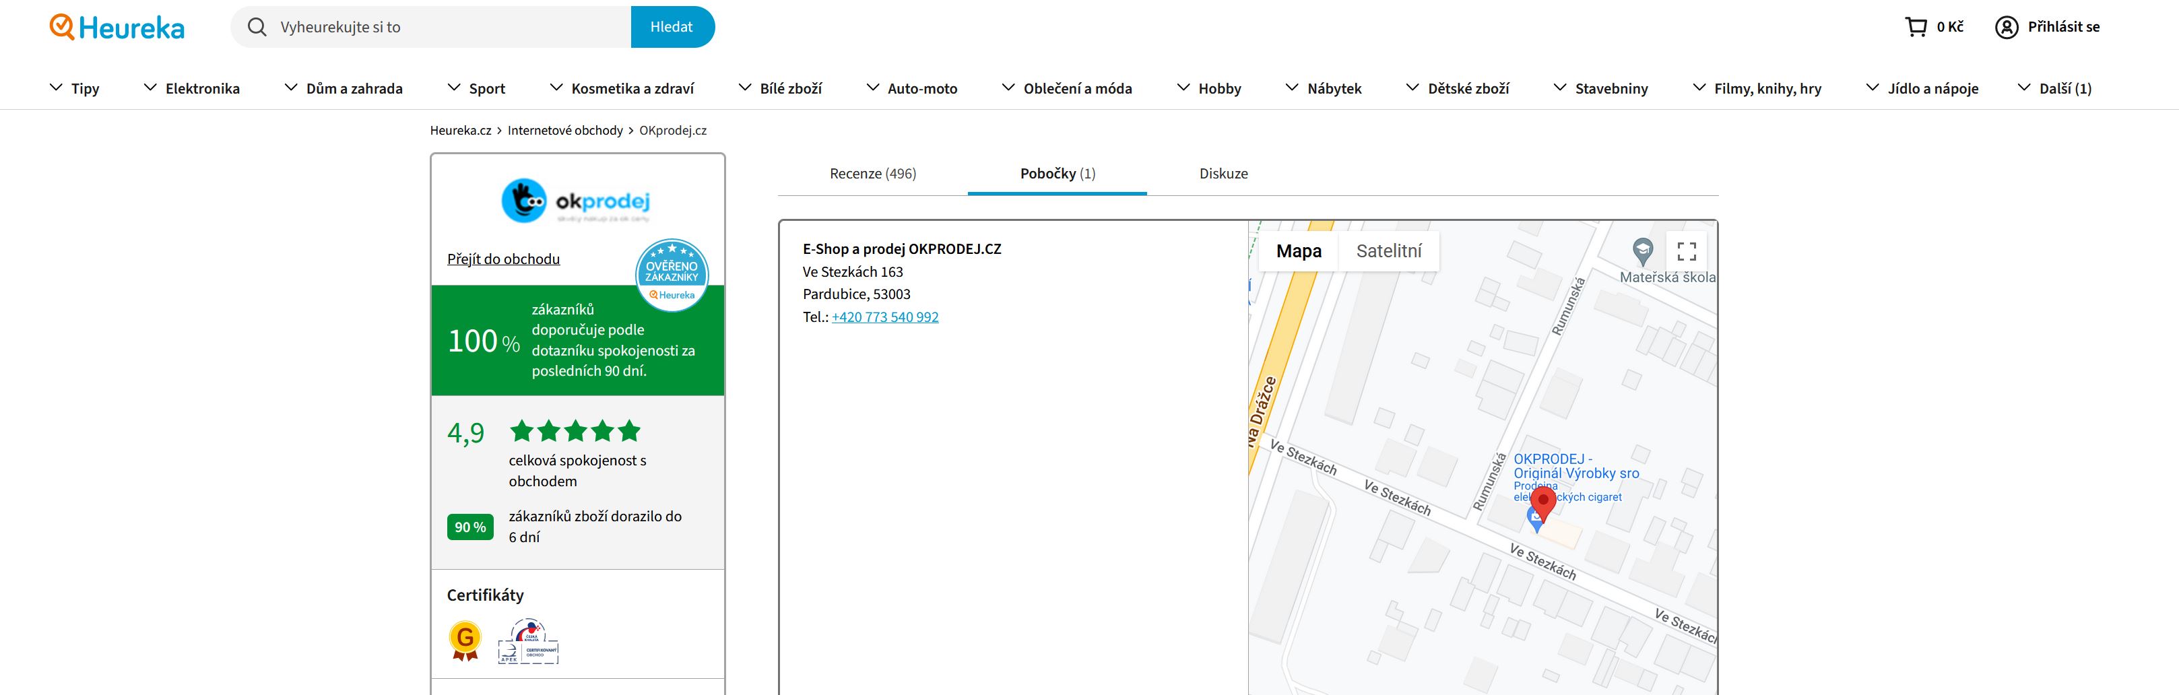Open the Jídlo a nápoje menu
Viewport: 2179px width, 695px height.
pyautogui.click(x=1922, y=88)
